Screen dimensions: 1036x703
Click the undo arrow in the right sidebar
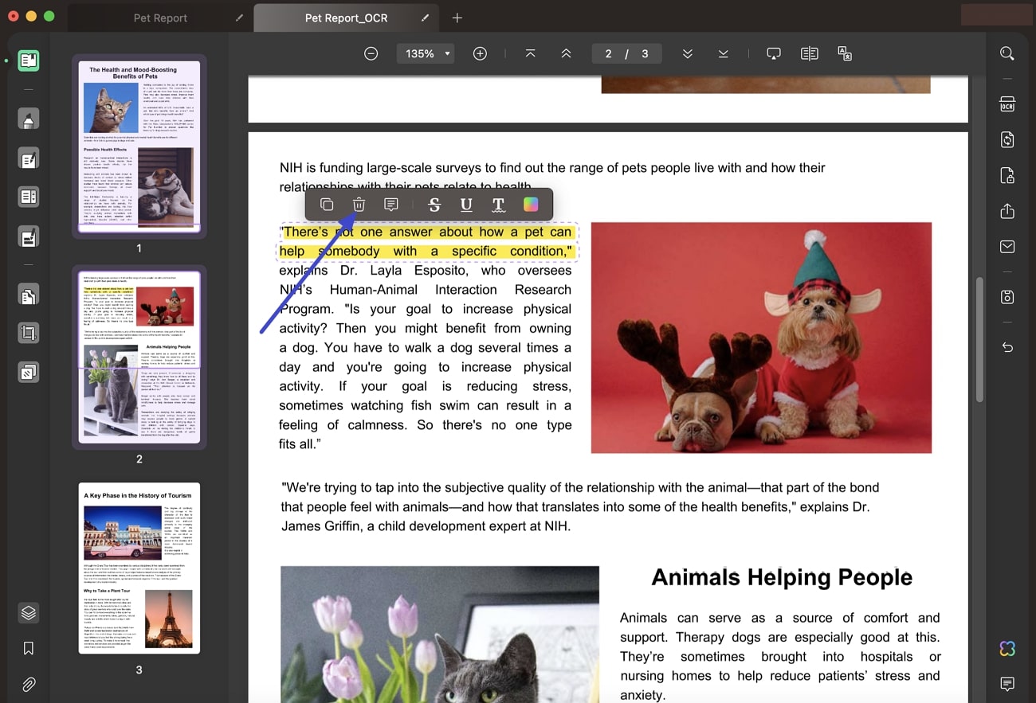[x=1007, y=347]
